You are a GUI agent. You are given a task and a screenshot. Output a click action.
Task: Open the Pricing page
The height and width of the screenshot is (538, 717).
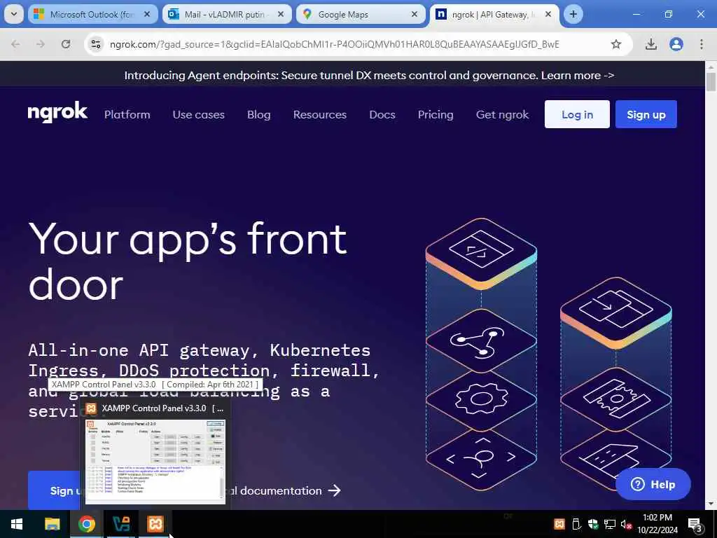tap(436, 114)
